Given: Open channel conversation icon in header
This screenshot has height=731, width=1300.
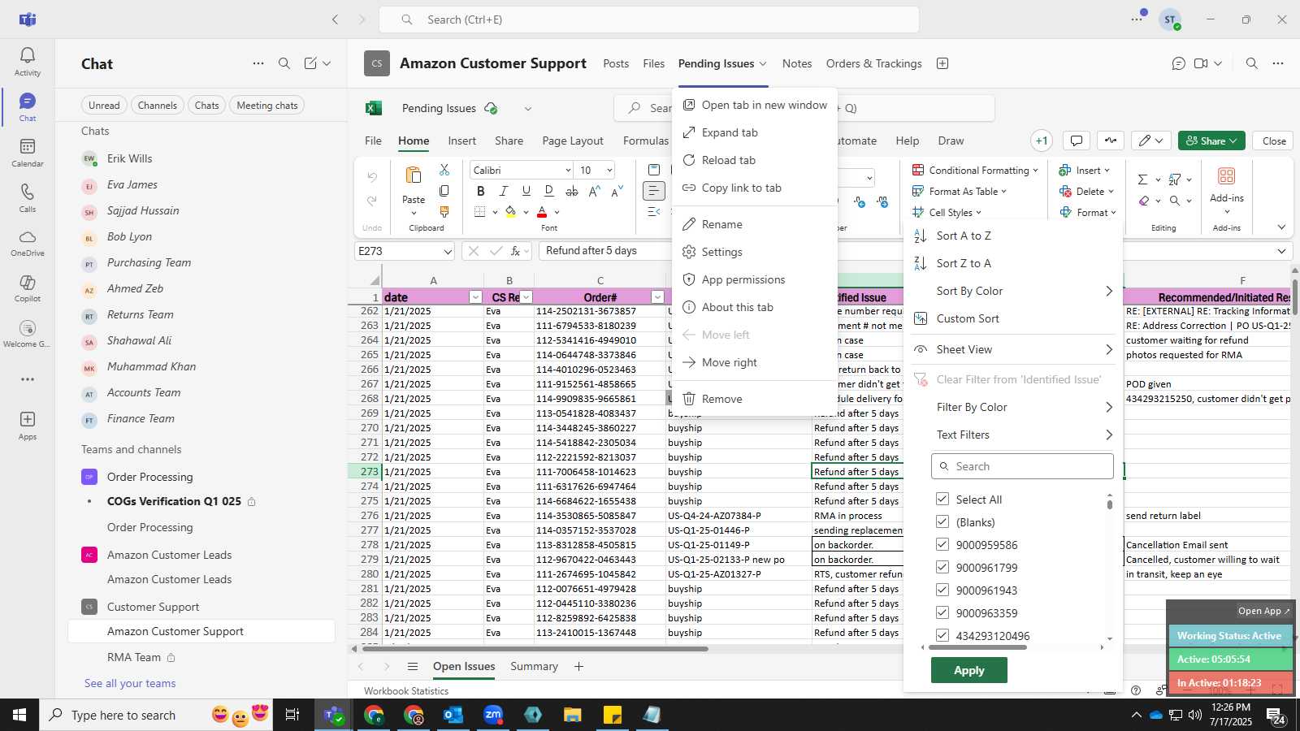Looking at the screenshot, I should click(x=1178, y=63).
